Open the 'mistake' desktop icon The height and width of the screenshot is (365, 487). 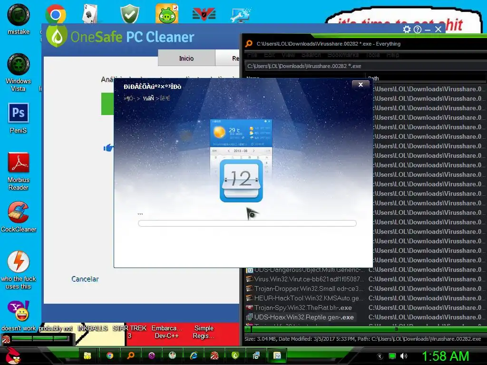pyautogui.click(x=19, y=16)
